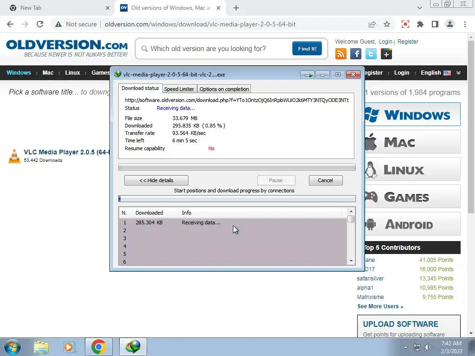This screenshot has height=356, width=475.
Task: Open the Chrome three-dot menu
Action: [465, 24]
